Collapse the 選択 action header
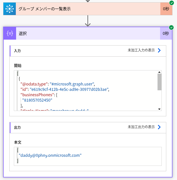This screenshot has height=180, width=177. pyautogui.click(x=88, y=33)
